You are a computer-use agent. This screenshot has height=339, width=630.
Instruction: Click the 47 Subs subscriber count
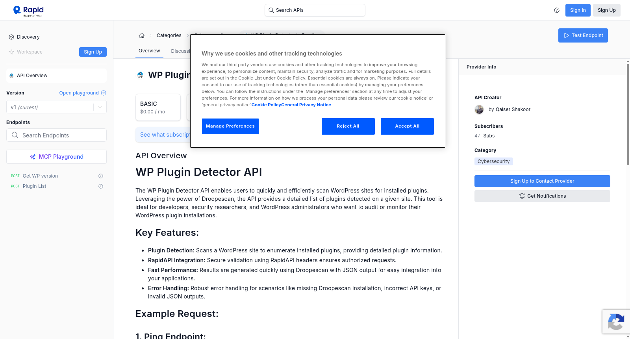coord(484,136)
